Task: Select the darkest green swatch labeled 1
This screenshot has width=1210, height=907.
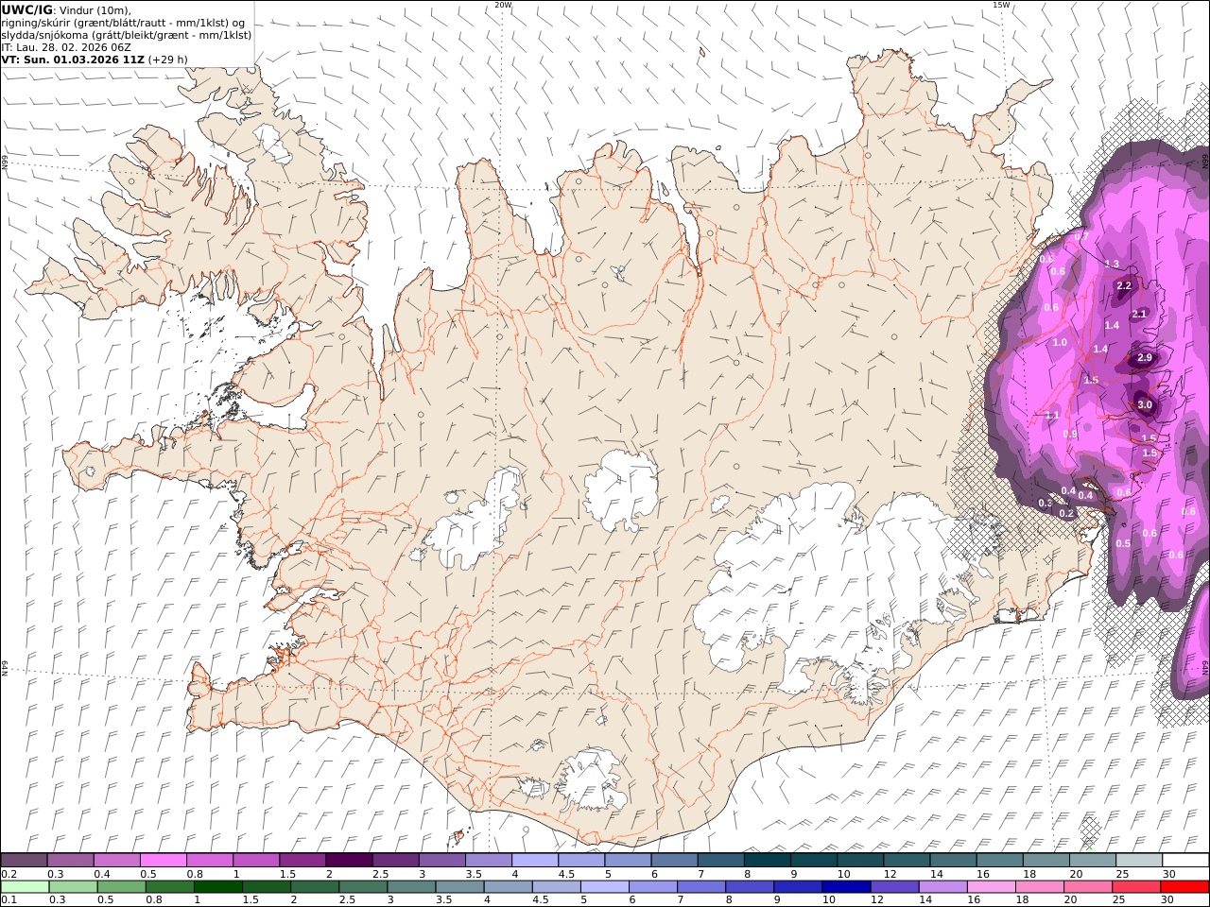Action: 217,887
